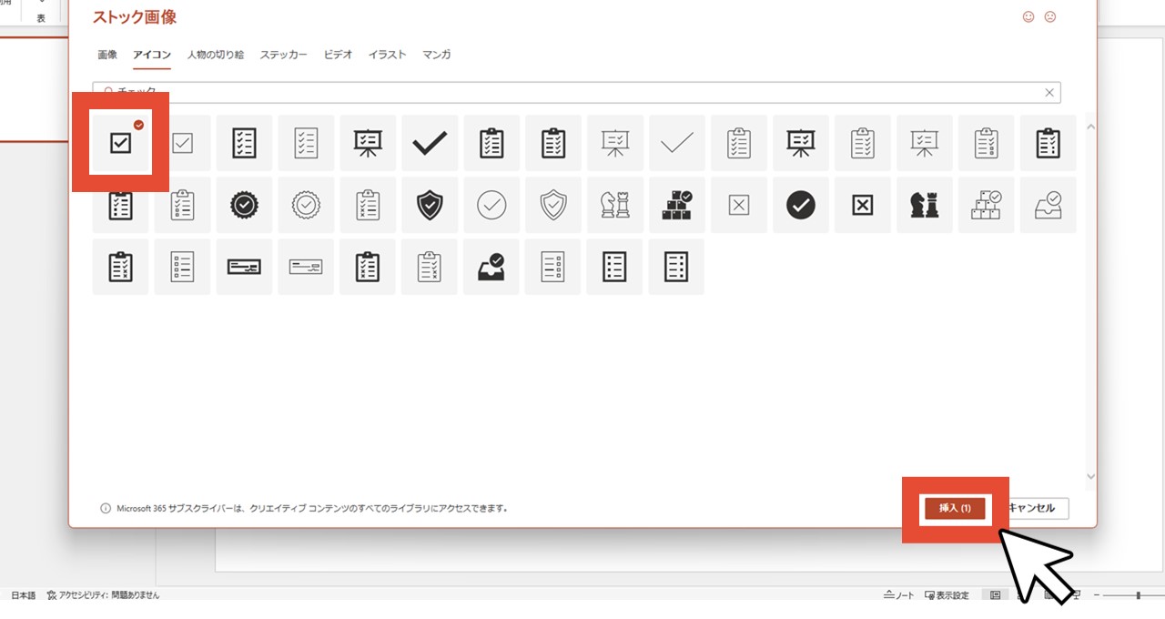Select the light outline checkbox icon
Image resolution: width=1165 pixels, height=619 pixels.
coord(182,143)
